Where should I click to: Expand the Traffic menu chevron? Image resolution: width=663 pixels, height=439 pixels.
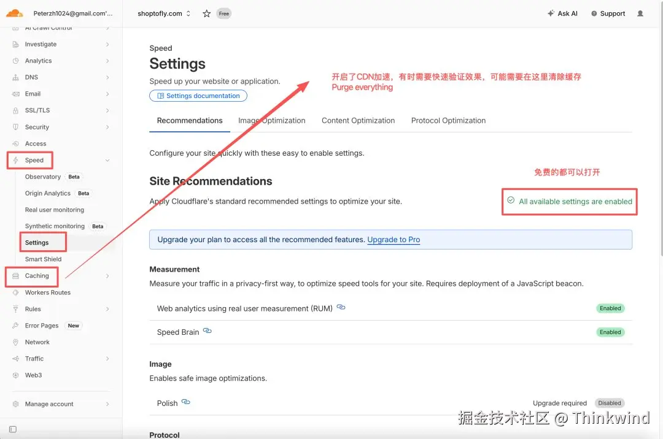107,359
